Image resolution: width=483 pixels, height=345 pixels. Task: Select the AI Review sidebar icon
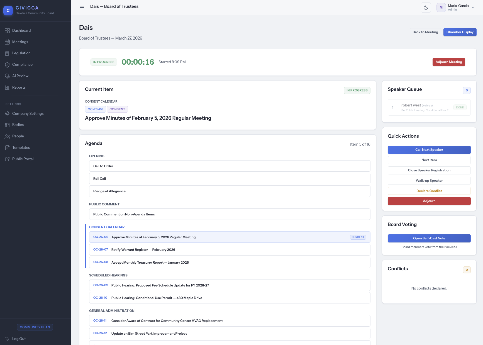coord(7,76)
